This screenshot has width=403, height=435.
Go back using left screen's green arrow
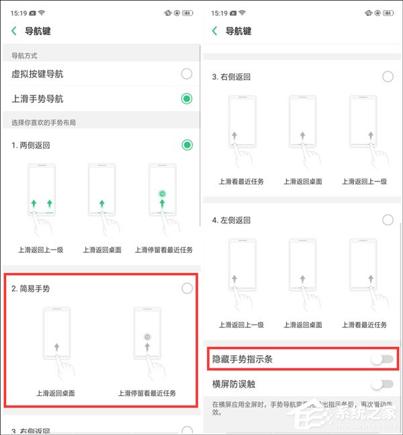point(14,31)
